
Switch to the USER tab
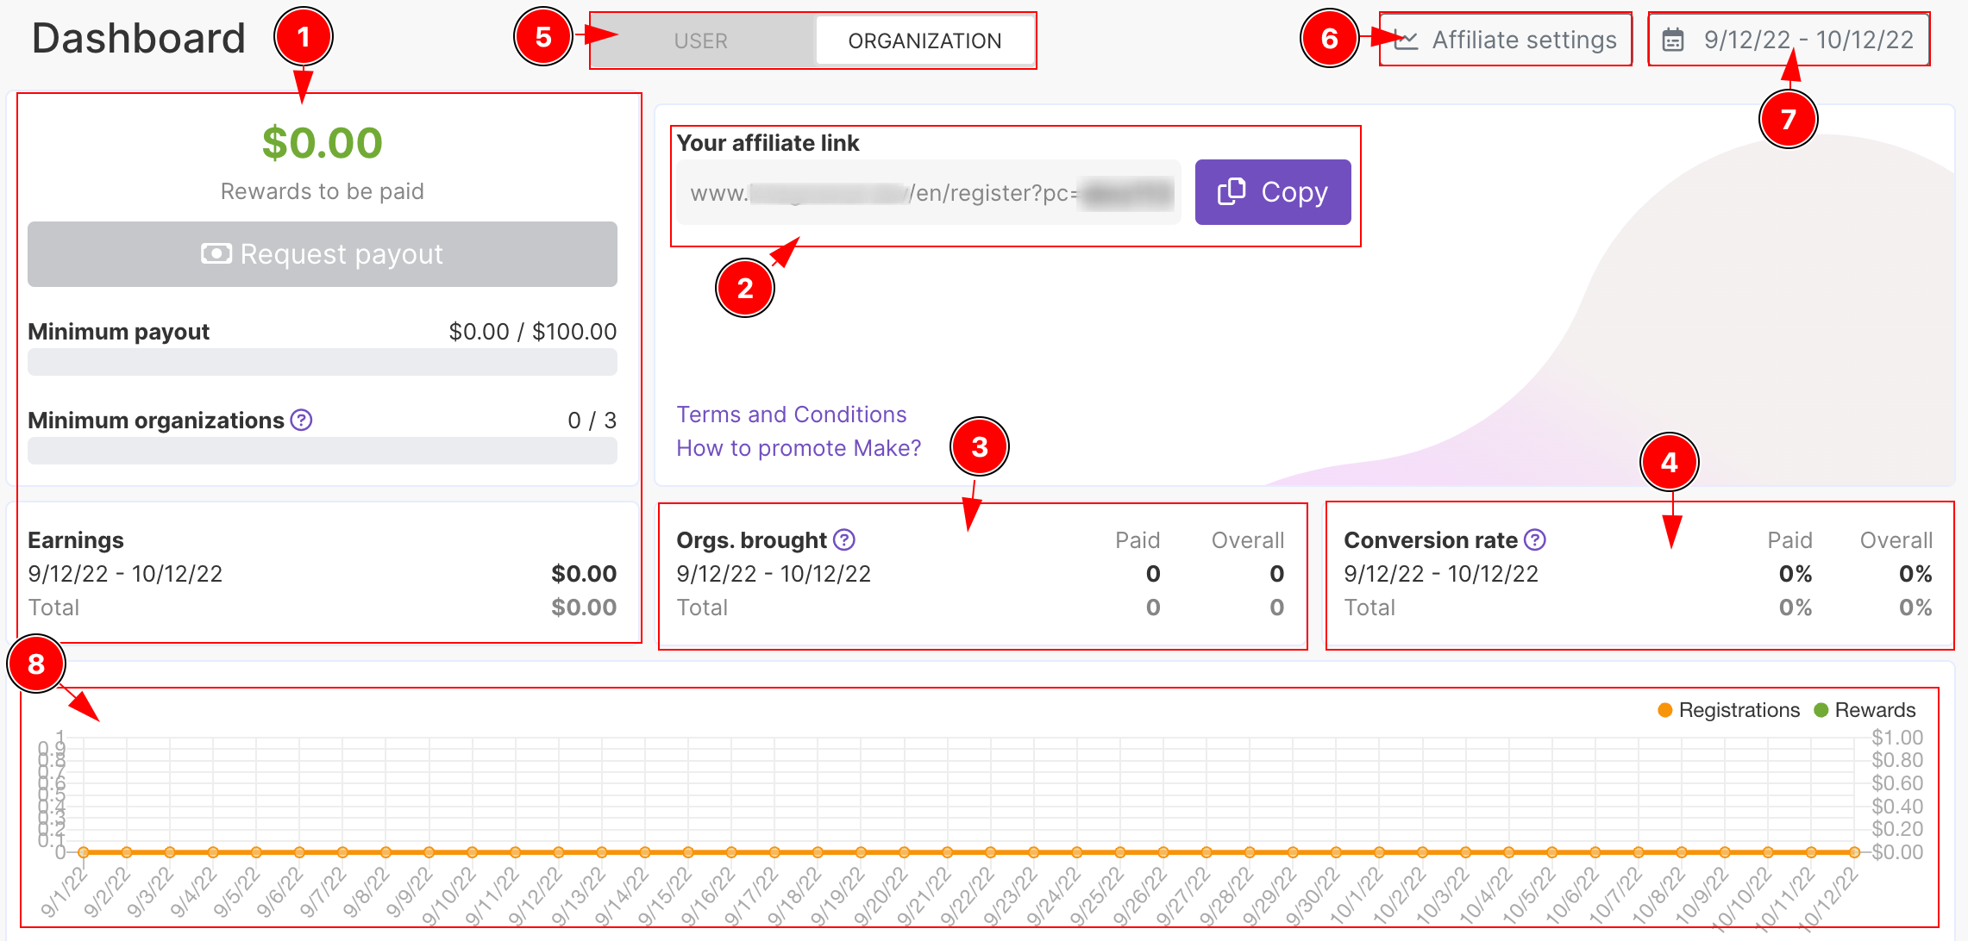coord(701,41)
